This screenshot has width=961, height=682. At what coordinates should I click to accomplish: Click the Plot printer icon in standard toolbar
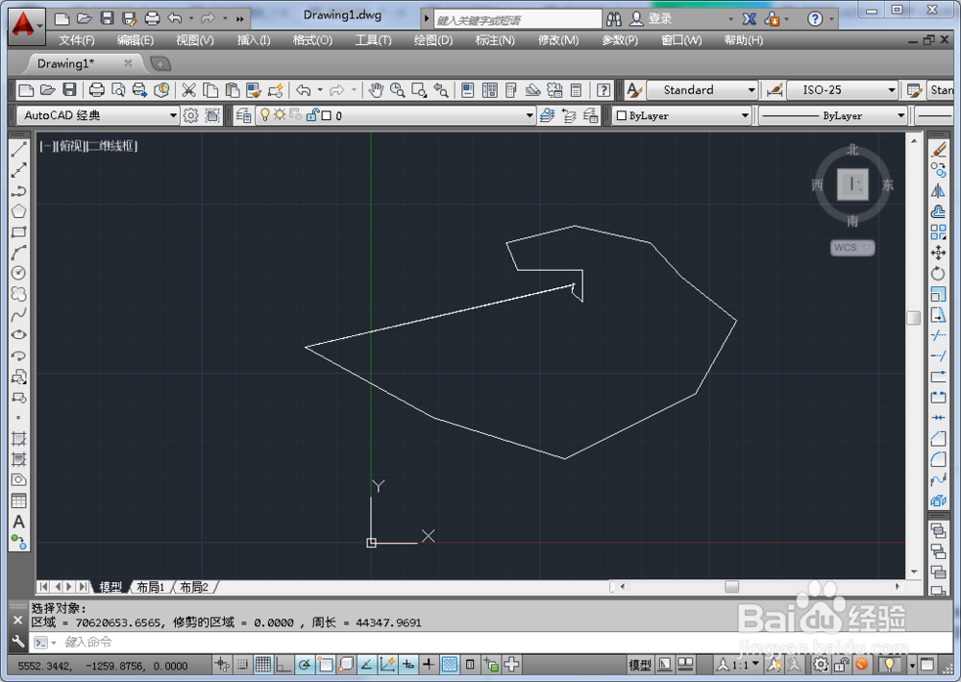(97, 90)
